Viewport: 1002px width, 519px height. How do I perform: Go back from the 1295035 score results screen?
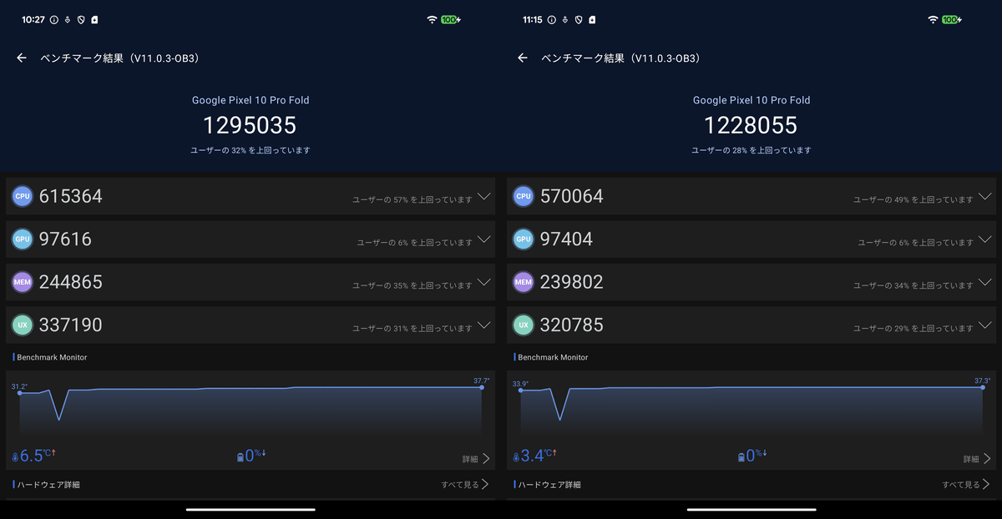[22, 58]
